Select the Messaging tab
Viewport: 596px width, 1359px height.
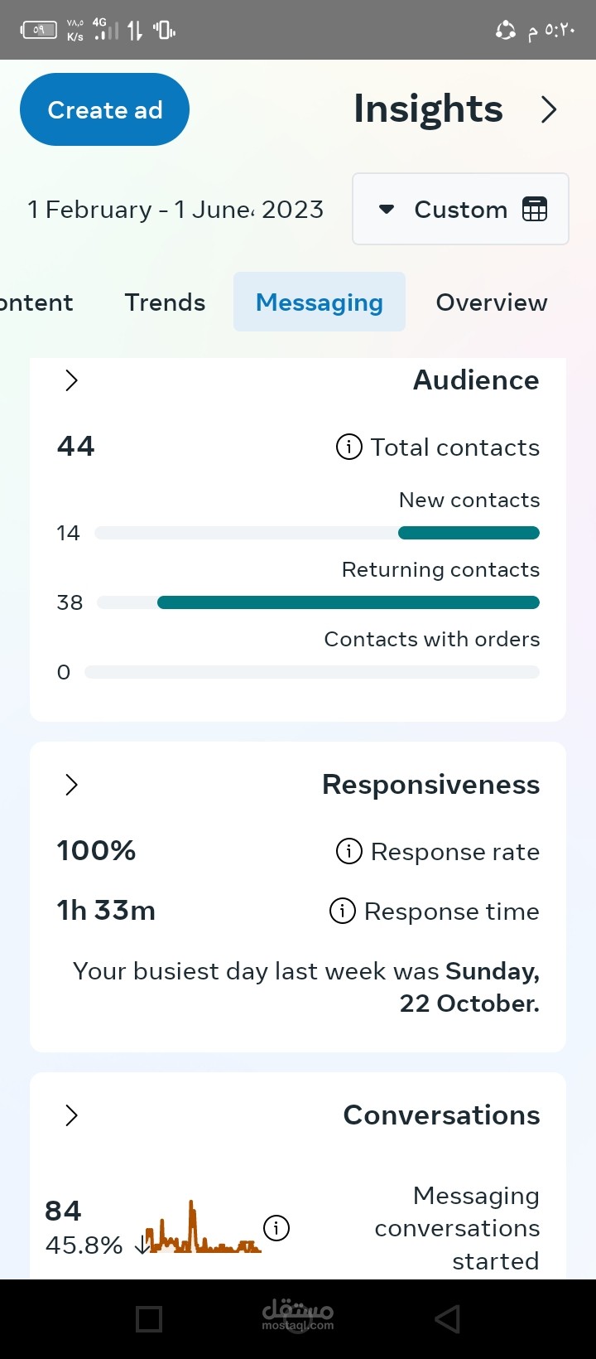(319, 302)
